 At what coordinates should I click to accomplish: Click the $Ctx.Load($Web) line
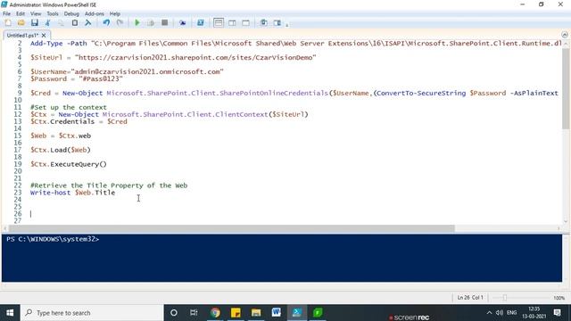[x=61, y=150]
